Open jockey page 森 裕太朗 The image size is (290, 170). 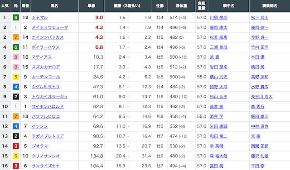(218, 156)
